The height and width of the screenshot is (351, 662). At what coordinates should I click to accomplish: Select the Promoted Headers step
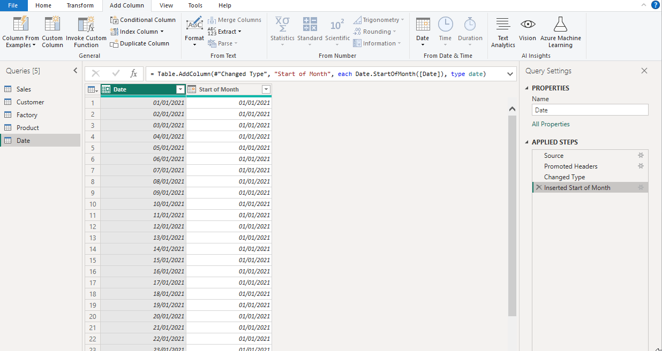pyautogui.click(x=590, y=166)
